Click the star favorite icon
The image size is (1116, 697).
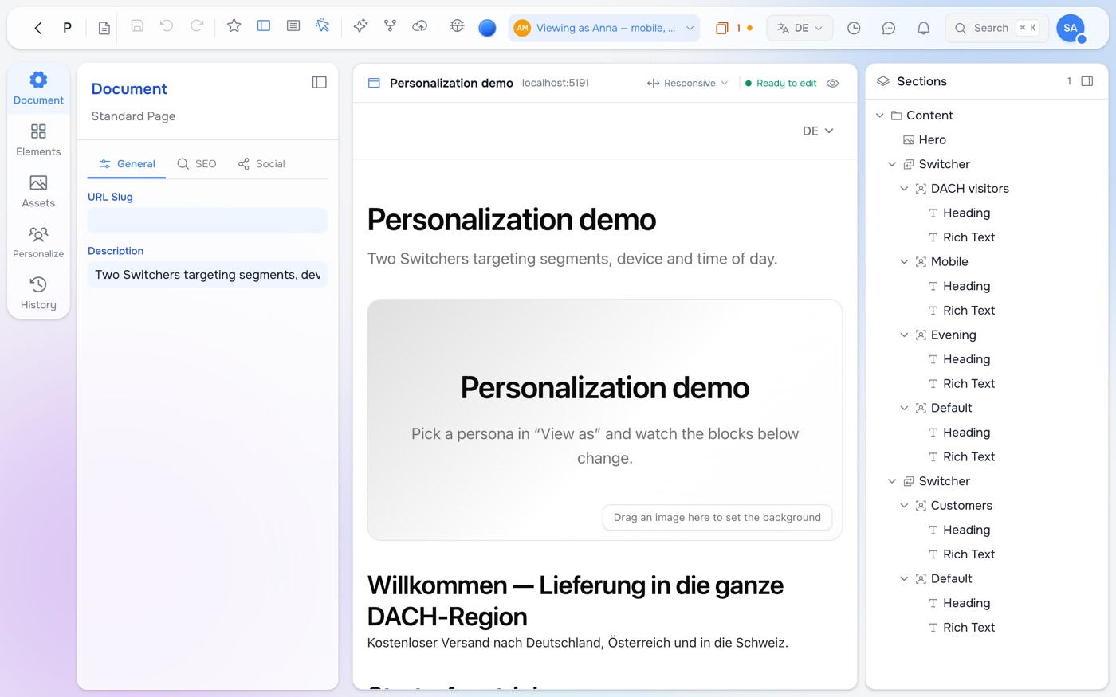234,26
